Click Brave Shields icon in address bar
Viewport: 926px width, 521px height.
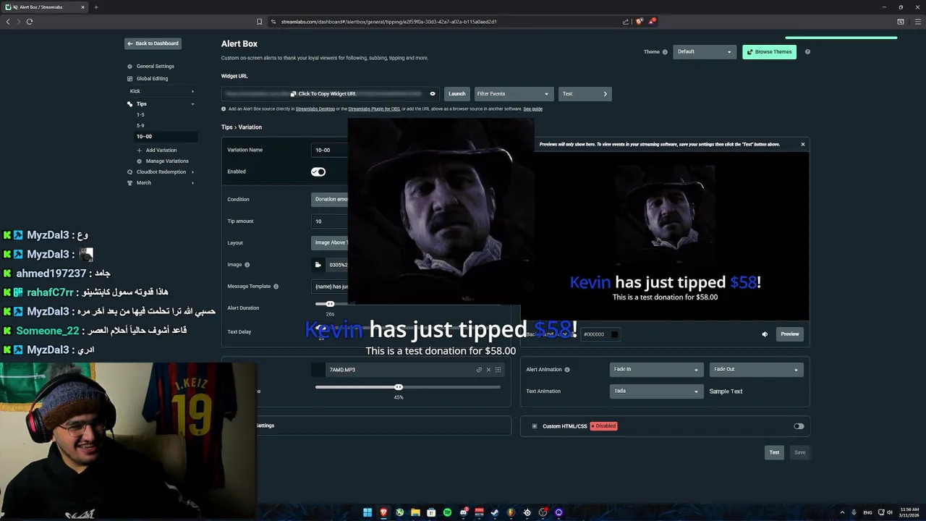[640, 22]
